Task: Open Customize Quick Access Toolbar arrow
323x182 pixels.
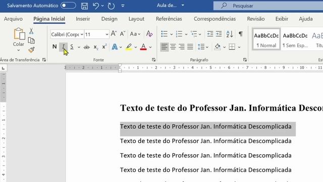Action: [123, 6]
